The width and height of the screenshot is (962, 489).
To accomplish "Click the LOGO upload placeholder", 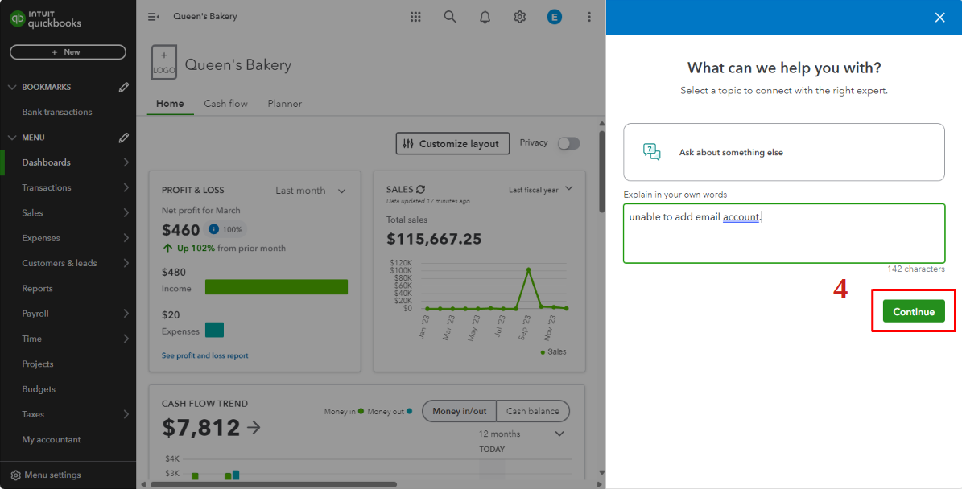I will coord(163,61).
